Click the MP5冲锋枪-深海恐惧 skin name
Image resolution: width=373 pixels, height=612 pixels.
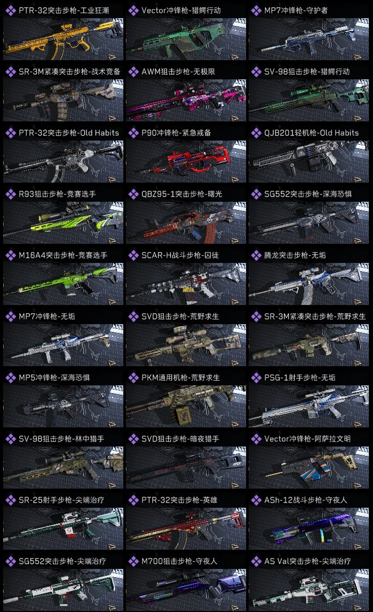[x=54, y=378]
